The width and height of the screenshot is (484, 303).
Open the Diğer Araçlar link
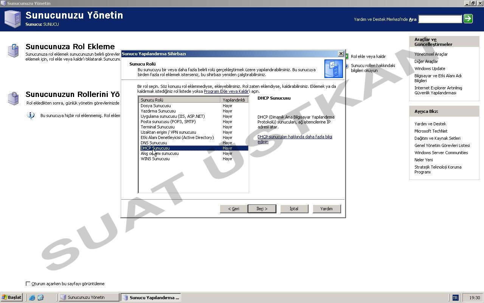426,61
